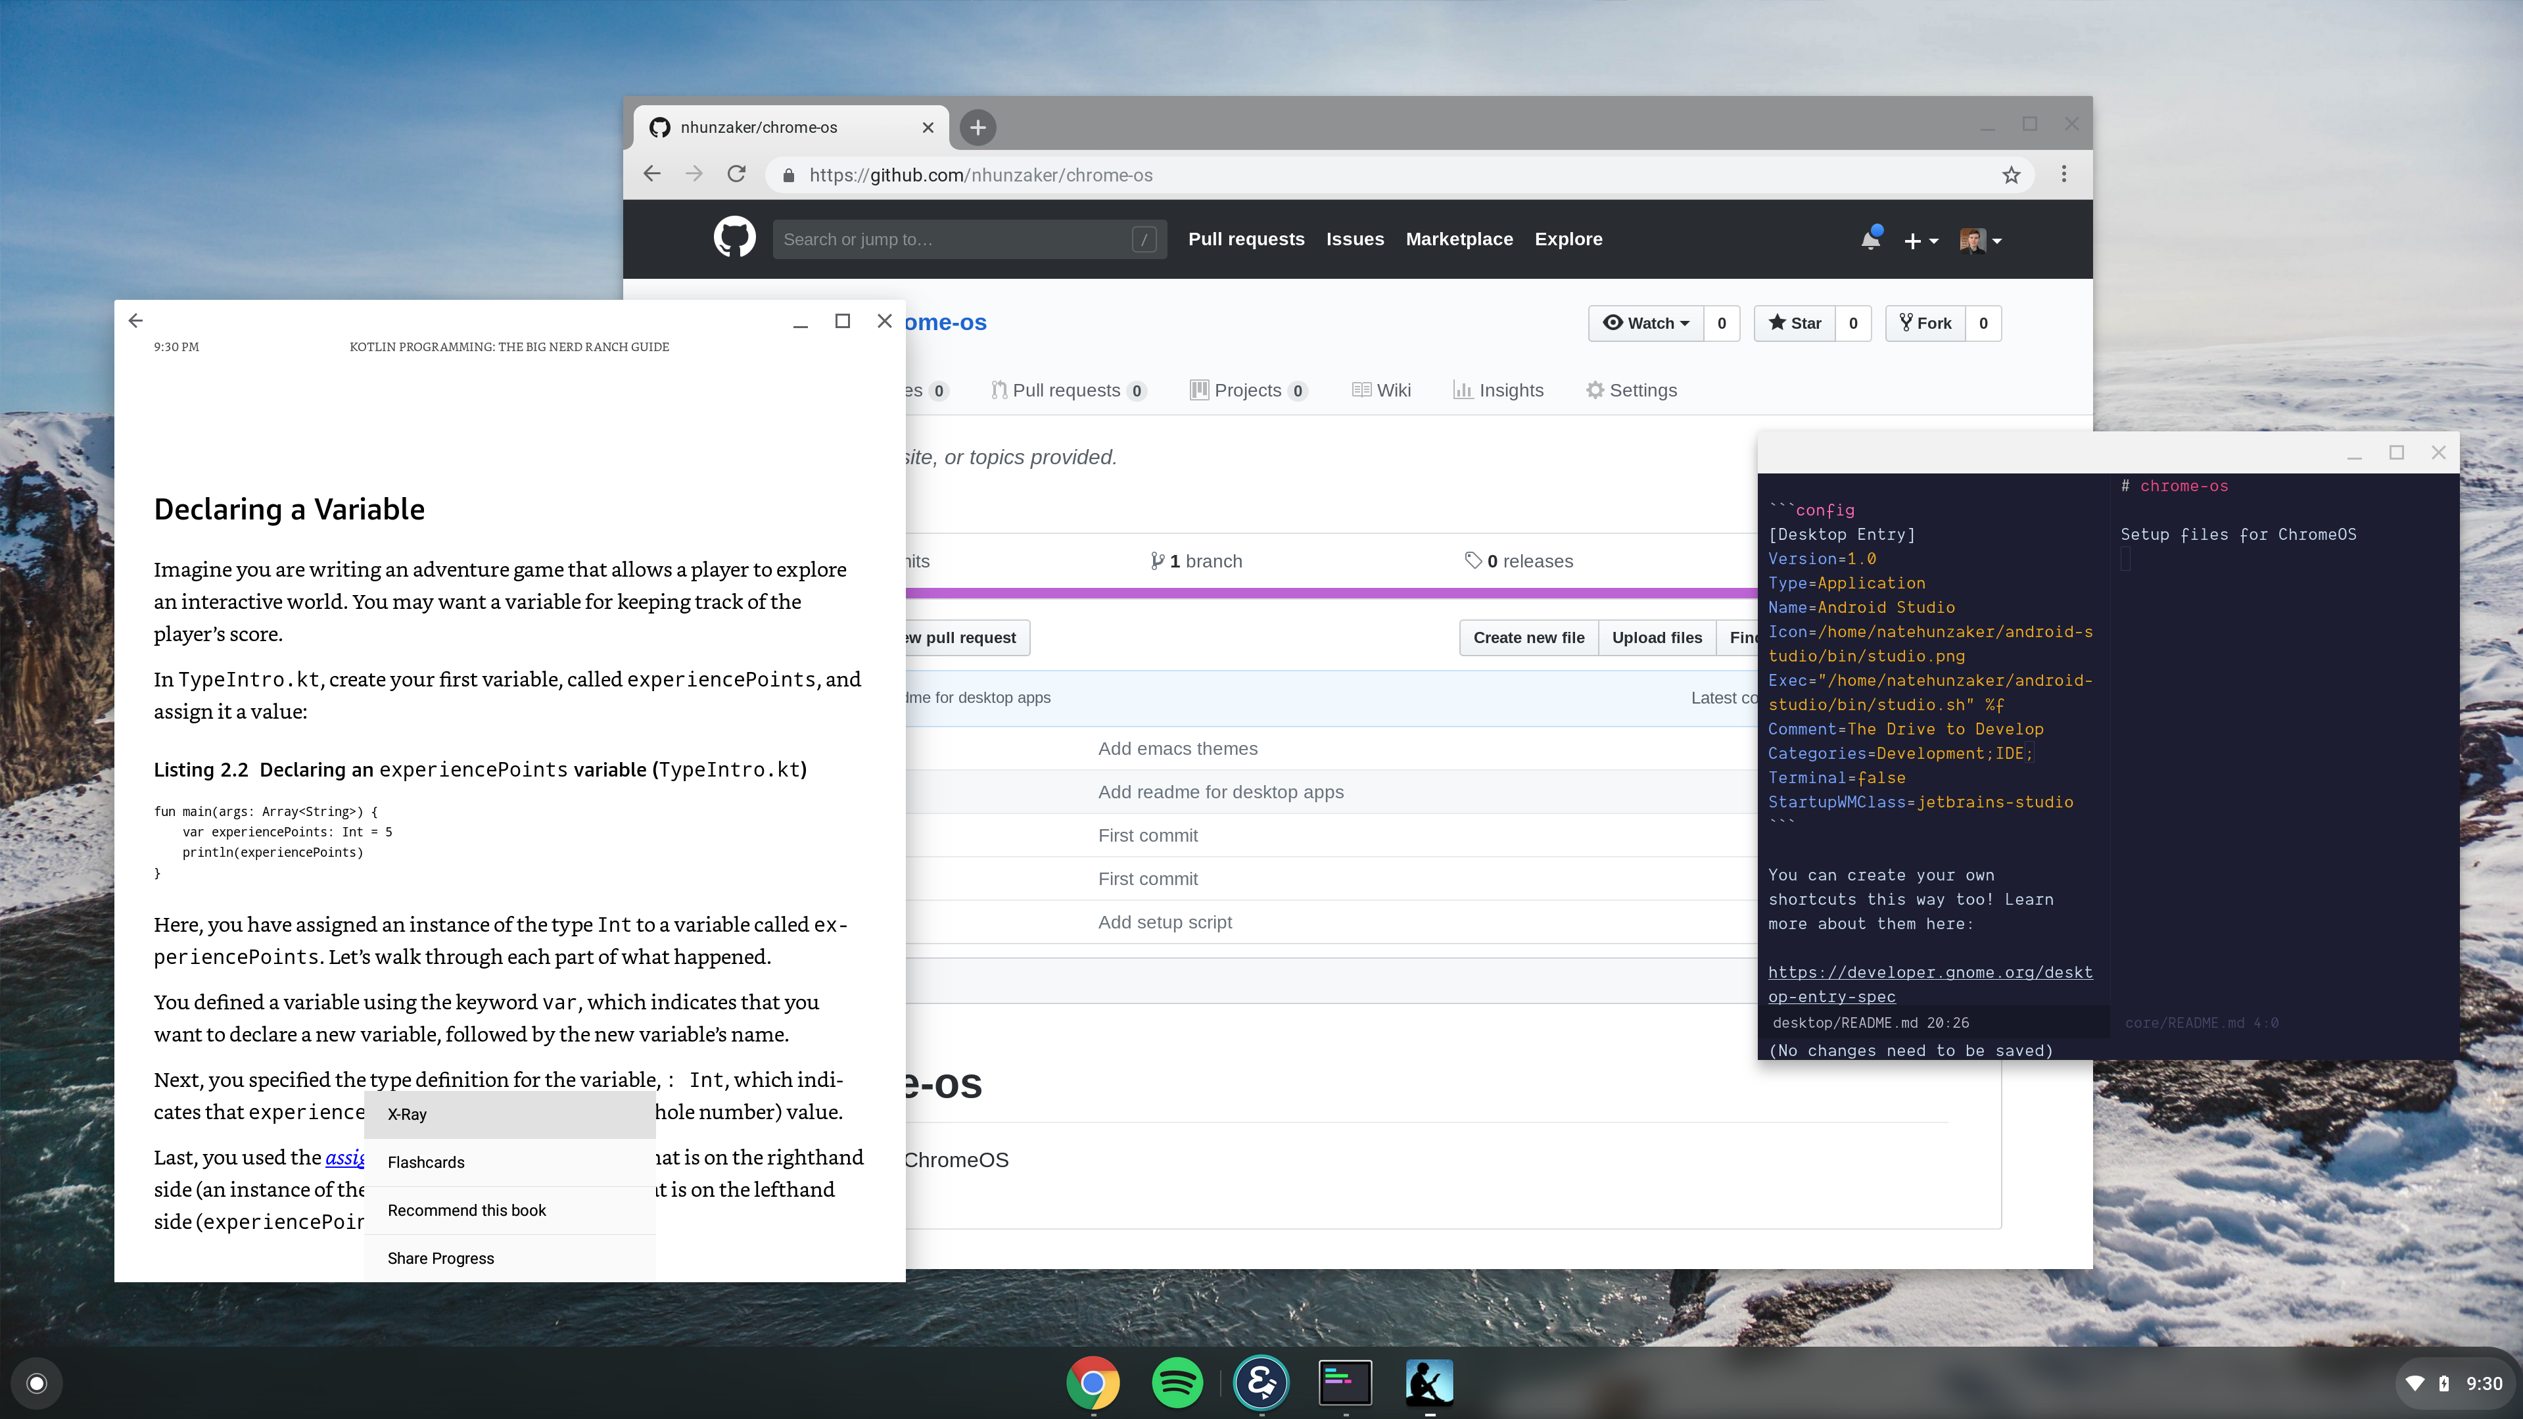
Task: Select Flashcards from the context menu
Action: (x=426, y=1163)
